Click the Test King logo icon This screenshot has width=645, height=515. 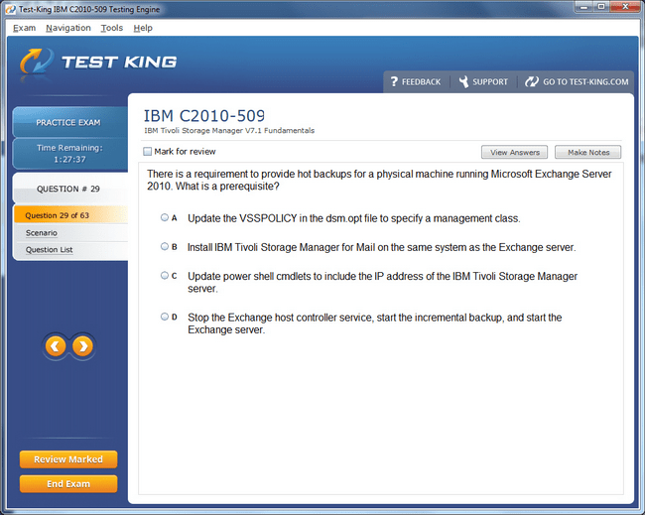(37, 62)
